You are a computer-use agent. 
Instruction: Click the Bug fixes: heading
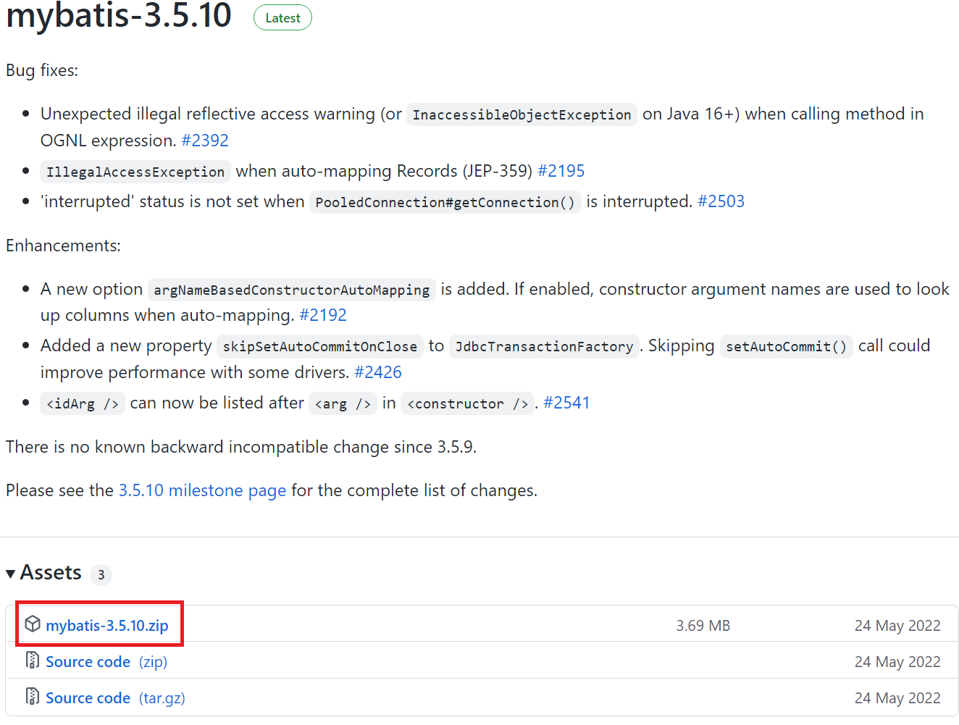(x=42, y=70)
